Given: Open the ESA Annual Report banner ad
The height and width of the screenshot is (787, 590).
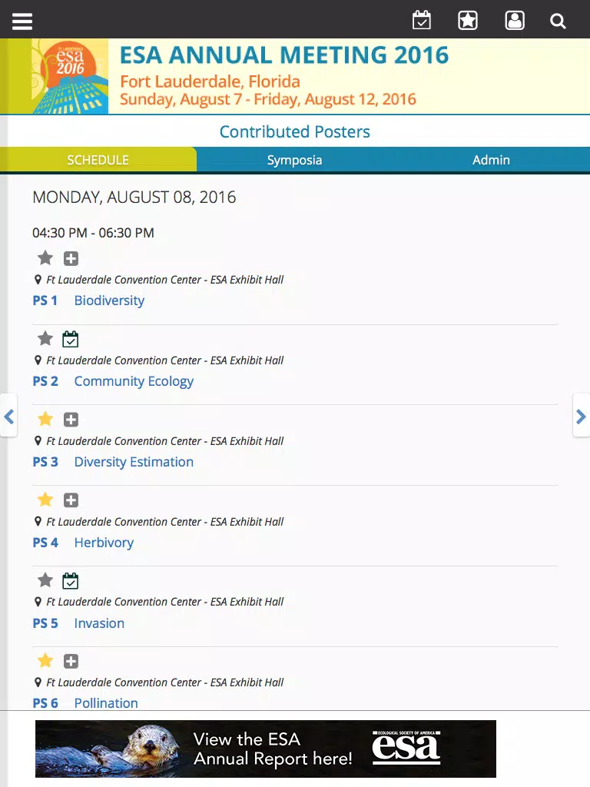Looking at the screenshot, I should click(265, 749).
